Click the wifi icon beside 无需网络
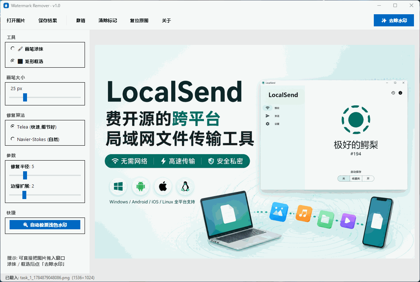 point(115,161)
